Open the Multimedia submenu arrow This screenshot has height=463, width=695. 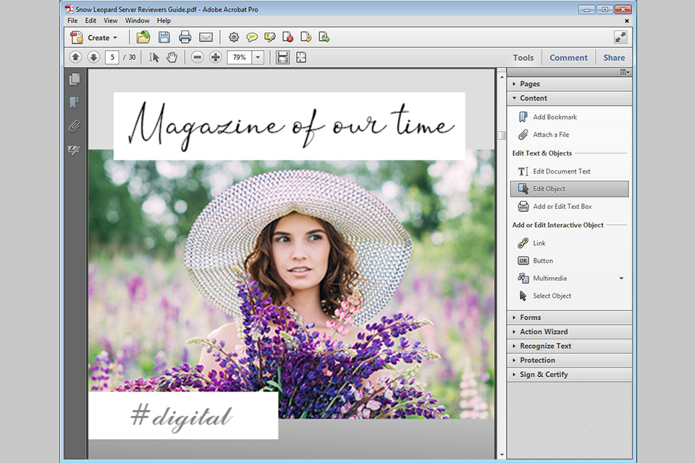click(x=621, y=279)
